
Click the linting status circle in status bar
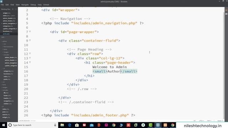tap(214, 121)
